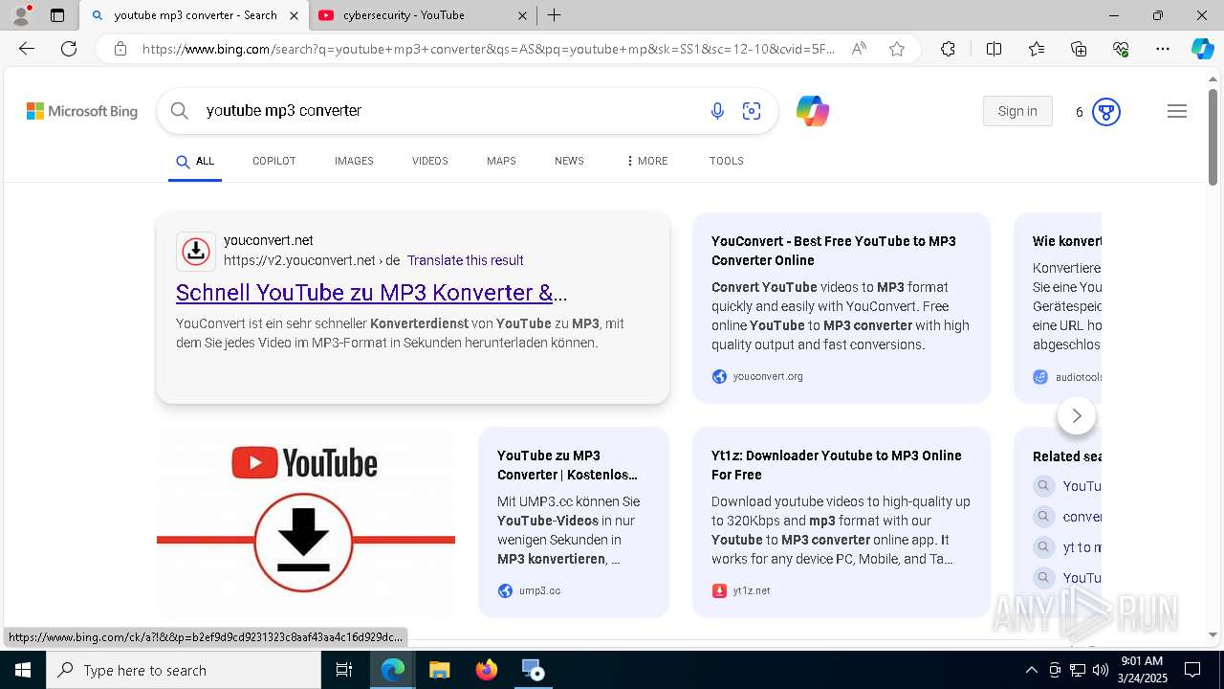Switch to the COPILOT tab

pos(273,161)
